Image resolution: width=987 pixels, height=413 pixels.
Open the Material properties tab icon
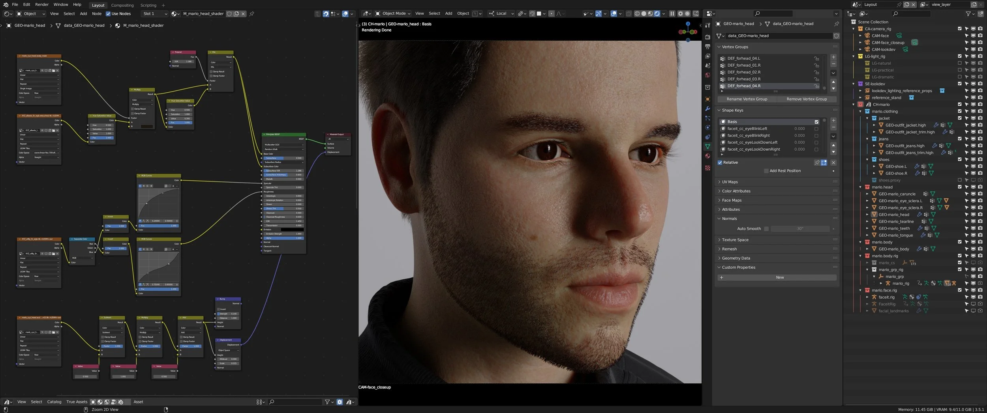707,156
